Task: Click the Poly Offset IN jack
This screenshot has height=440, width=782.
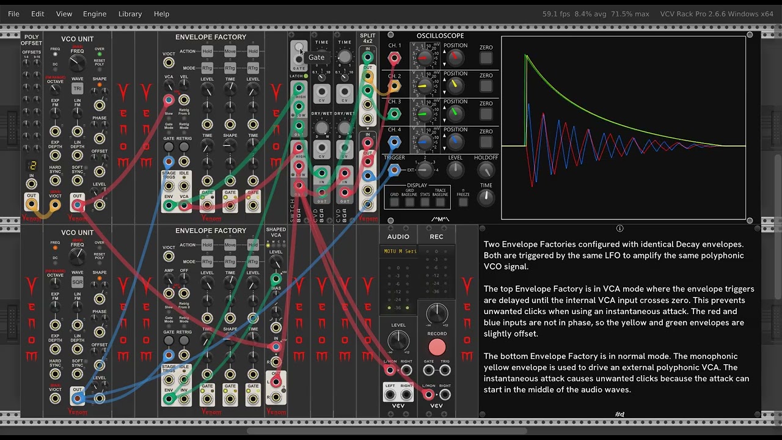Action: (x=31, y=184)
